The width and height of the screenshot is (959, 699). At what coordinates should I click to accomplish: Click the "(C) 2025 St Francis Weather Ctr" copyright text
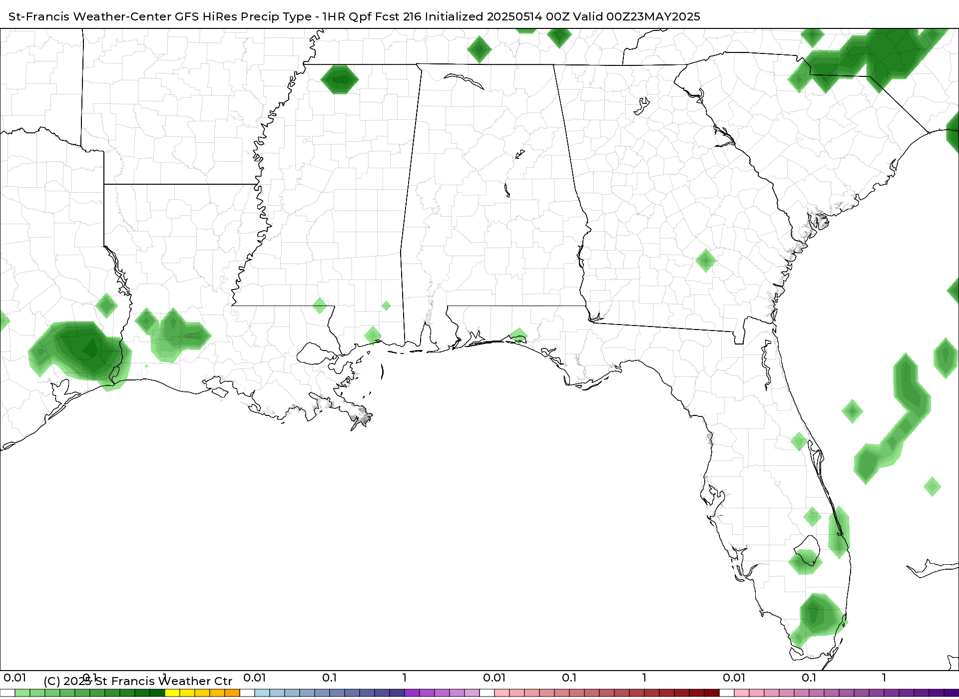tap(138, 681)
